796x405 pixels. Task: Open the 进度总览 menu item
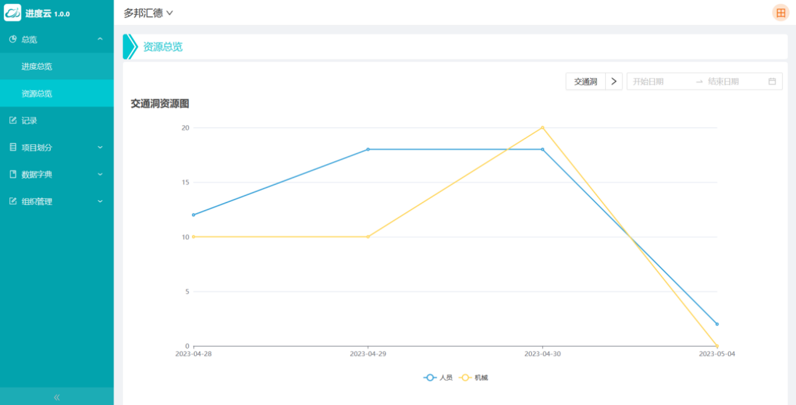coord(37,66)
